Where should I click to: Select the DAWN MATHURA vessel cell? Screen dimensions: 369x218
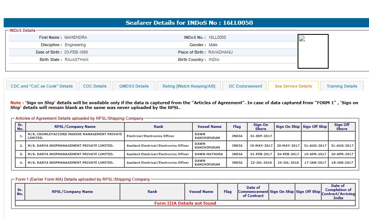(x=209, y=154)
